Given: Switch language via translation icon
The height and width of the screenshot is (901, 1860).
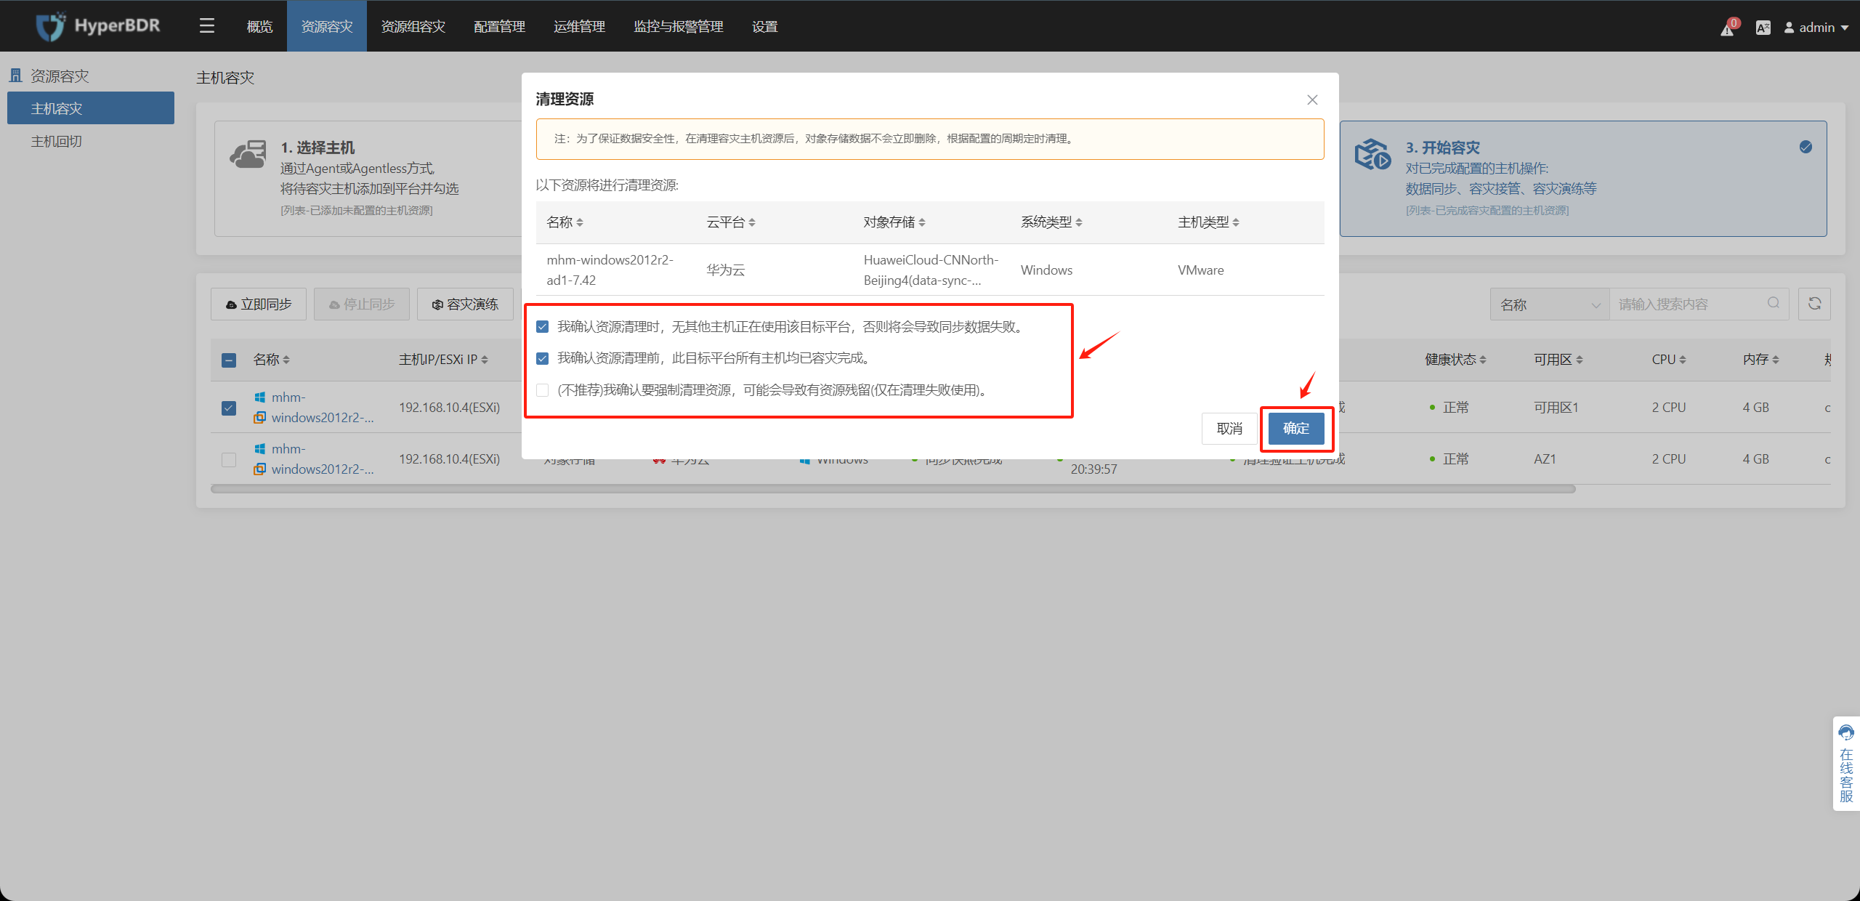Looking at the screenshot, I should point(1763,28).
